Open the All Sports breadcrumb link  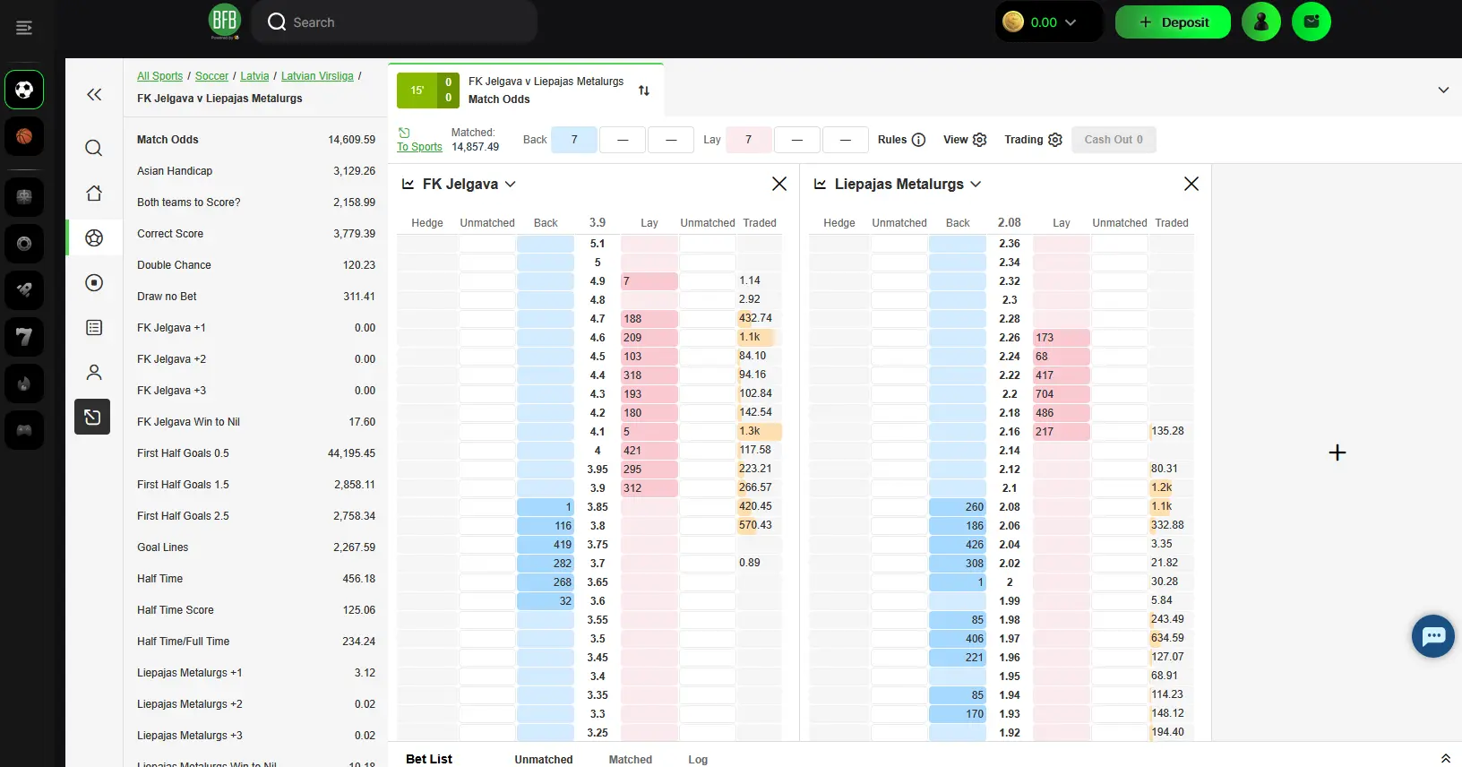(159, 76)
